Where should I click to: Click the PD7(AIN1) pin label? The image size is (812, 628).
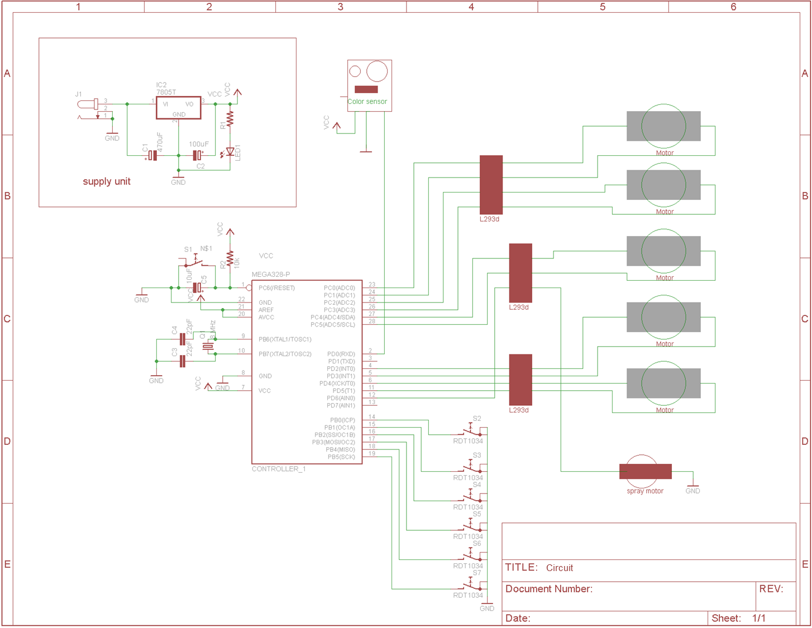[341, 405]
